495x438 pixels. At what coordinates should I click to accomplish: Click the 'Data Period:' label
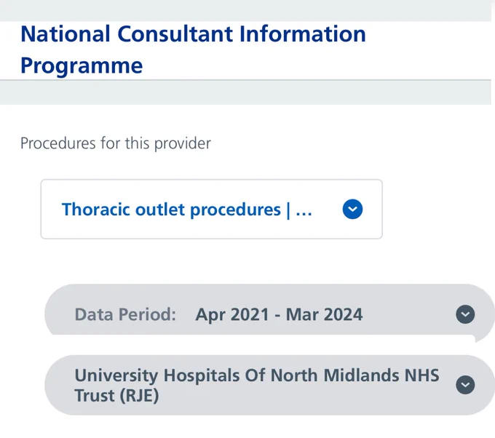coord(125,314)
